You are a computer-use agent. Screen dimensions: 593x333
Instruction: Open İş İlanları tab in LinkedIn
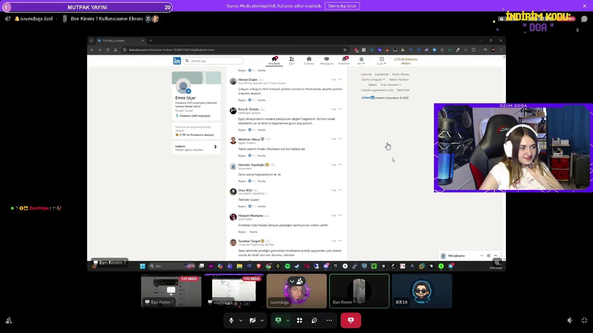point(309,61)
